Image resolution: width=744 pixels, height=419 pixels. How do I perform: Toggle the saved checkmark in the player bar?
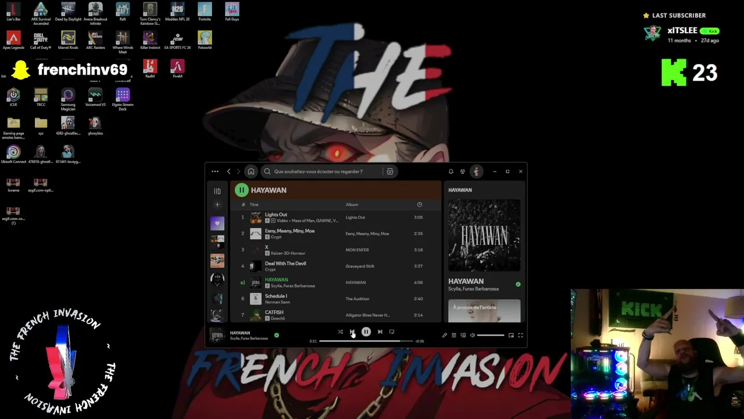(277, 335)
